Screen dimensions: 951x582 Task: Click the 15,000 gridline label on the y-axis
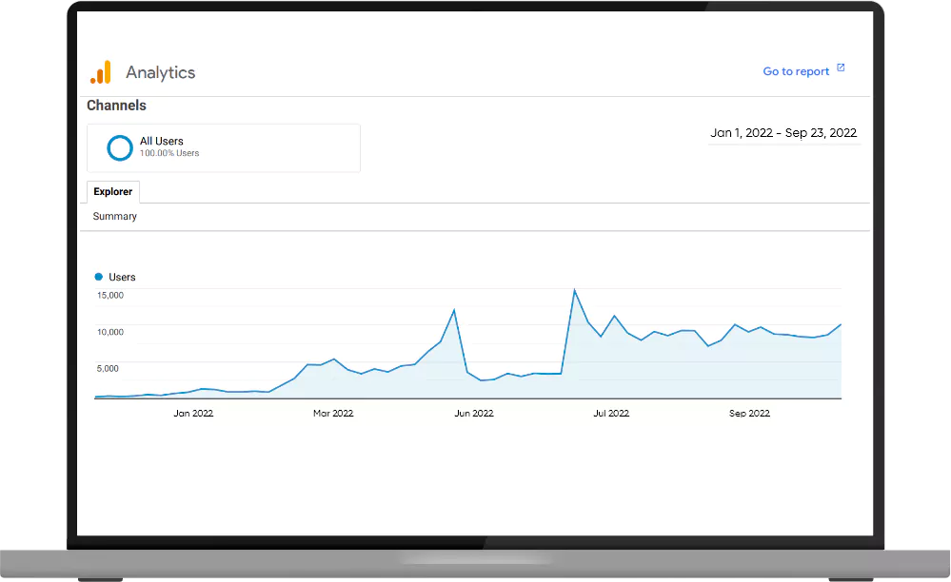click(111, 295)
